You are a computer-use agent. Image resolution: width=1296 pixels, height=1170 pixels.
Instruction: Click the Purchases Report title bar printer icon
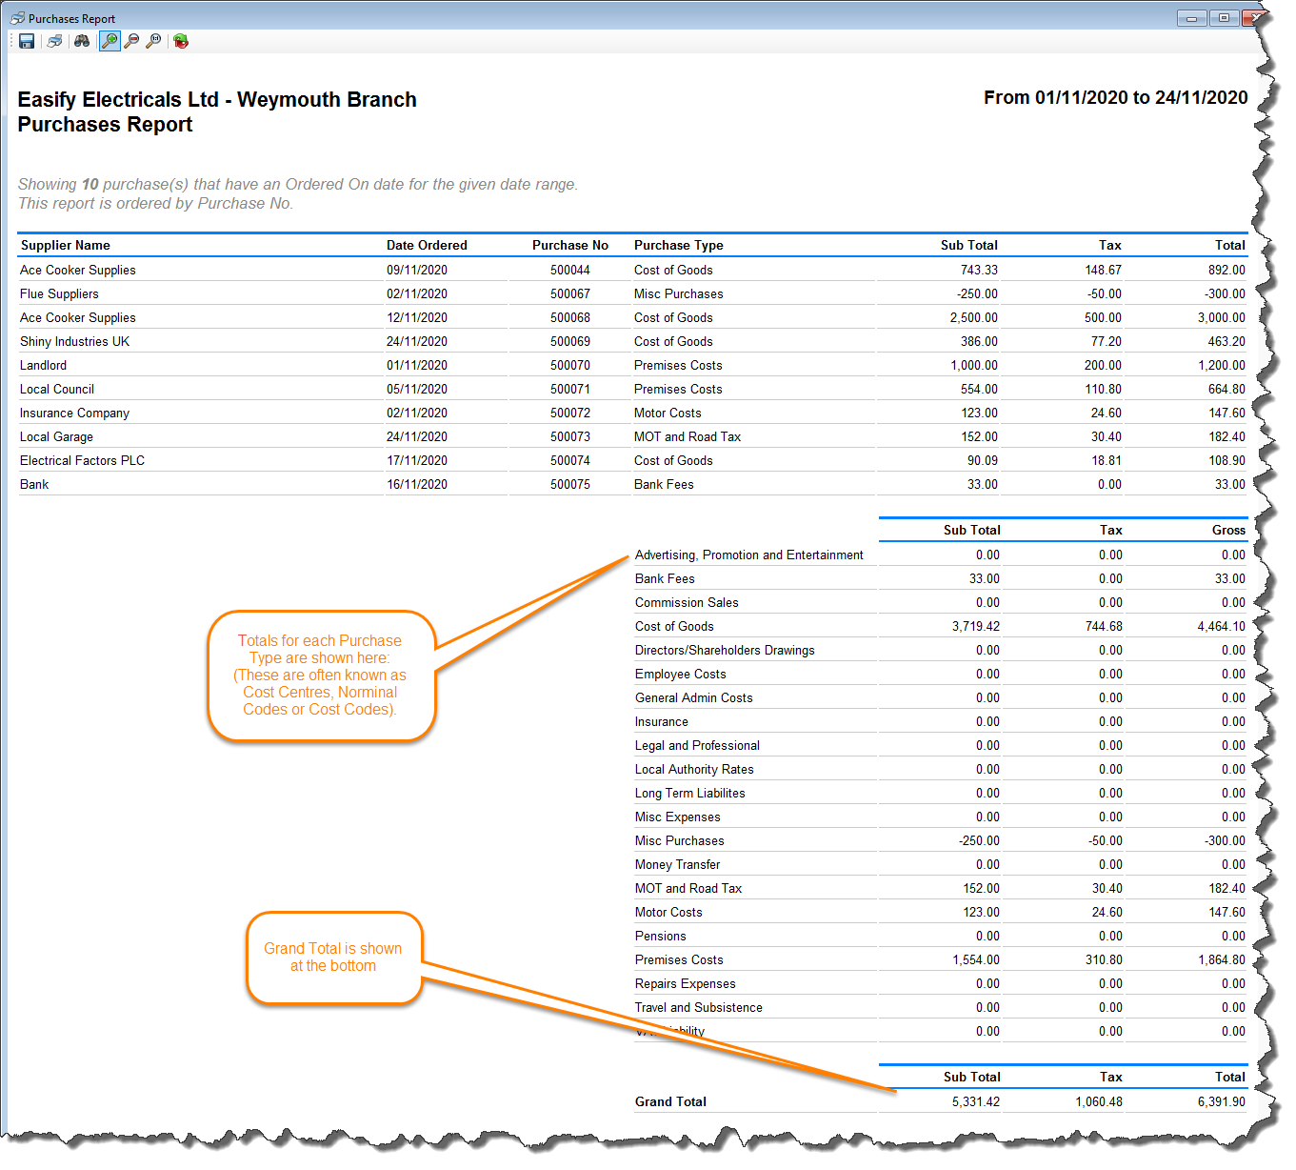pos(17,18)
